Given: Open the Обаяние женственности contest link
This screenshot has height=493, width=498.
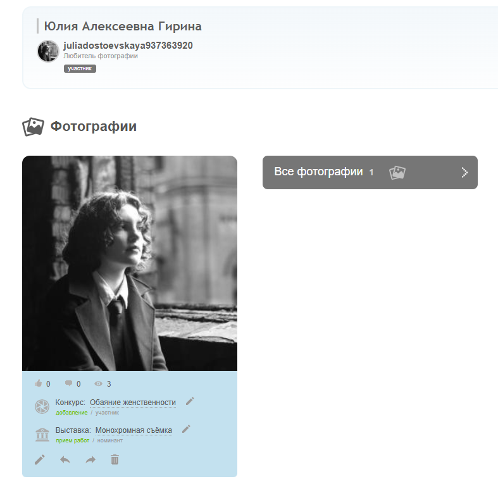Looking at the screenshot, I should (133, 403).
